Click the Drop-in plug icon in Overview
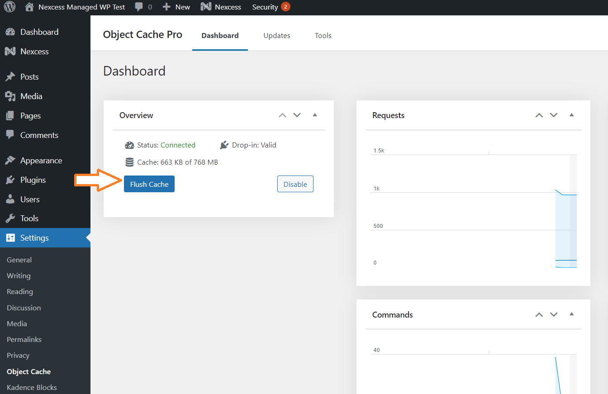 pos(224,145)
